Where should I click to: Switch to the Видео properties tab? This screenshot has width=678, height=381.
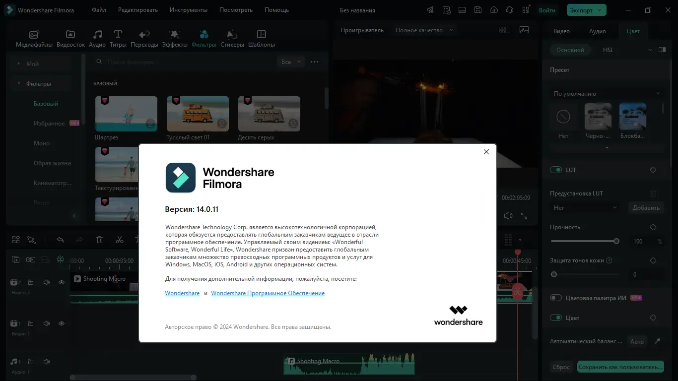coord(561,31)
